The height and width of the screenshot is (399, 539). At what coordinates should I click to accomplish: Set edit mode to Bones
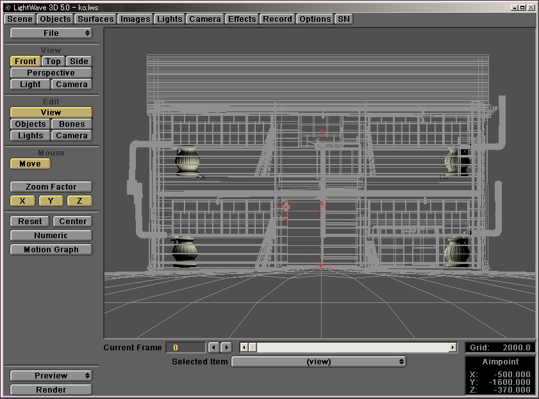click(x=72, y=124)
